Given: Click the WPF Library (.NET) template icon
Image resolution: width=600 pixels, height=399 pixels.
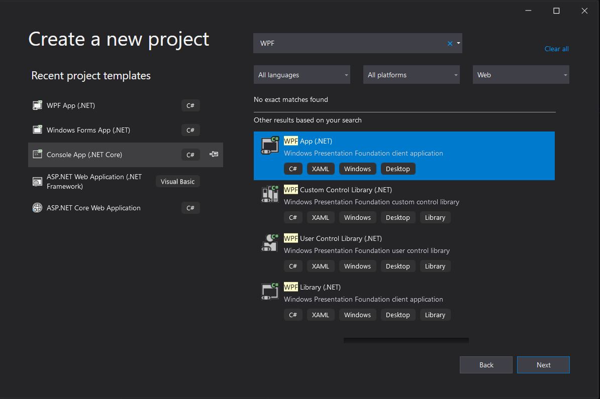Looking at the screenshot, I should click(x=269, y=292).
